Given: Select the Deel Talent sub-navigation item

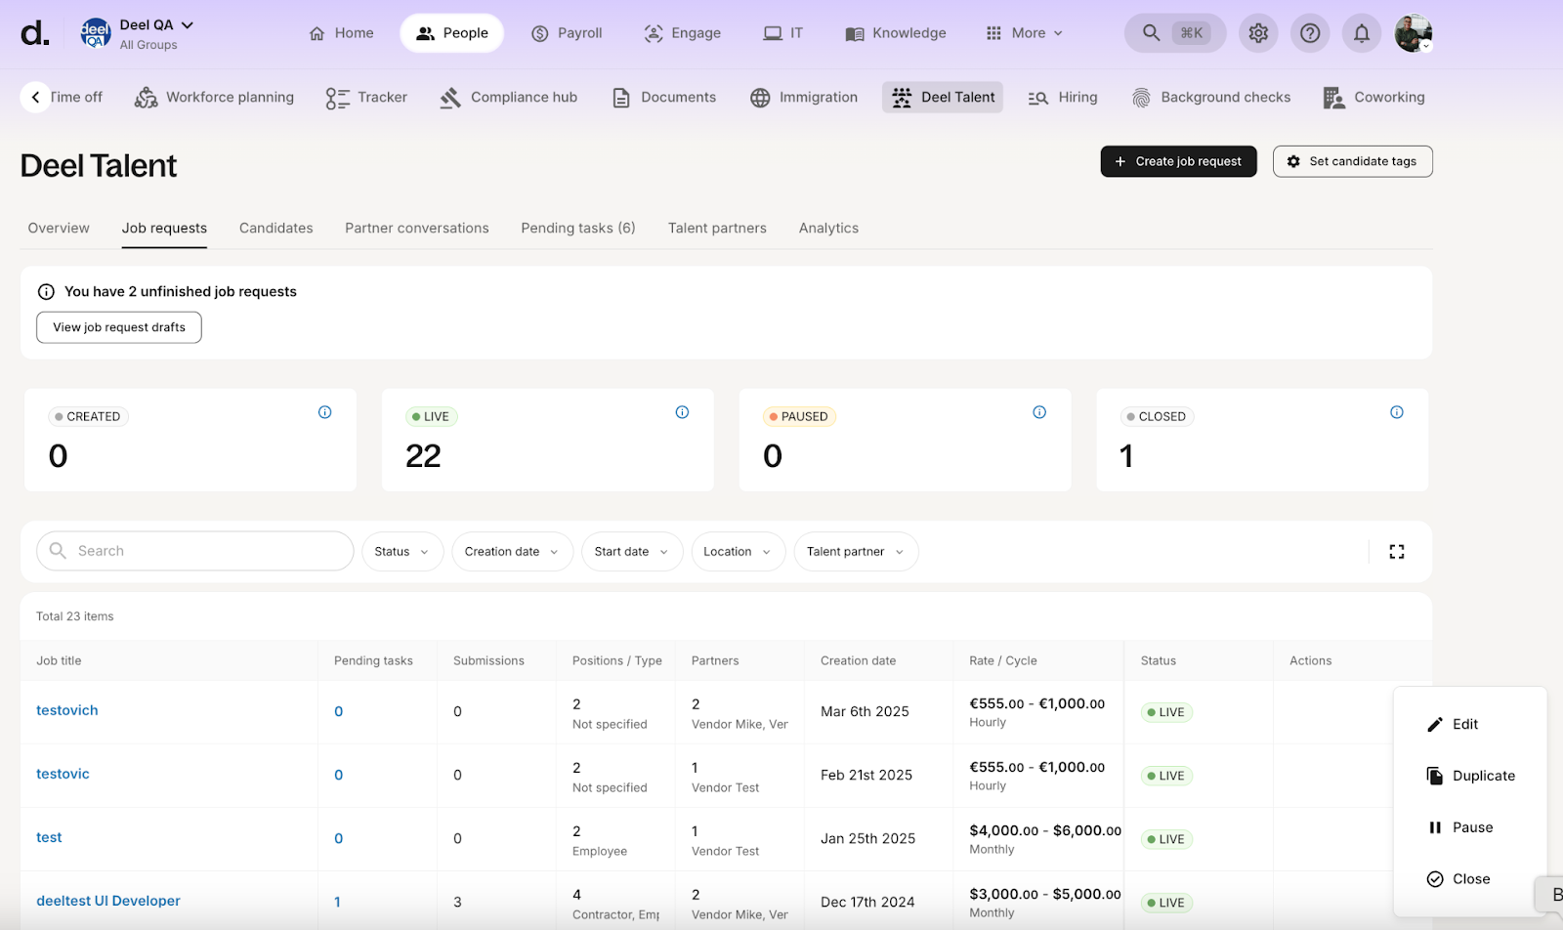Looking at the screenshot, I should click(x=943, y=97).
